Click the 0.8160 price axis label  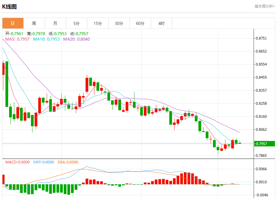pyautogui.click(x=261, y=116)
